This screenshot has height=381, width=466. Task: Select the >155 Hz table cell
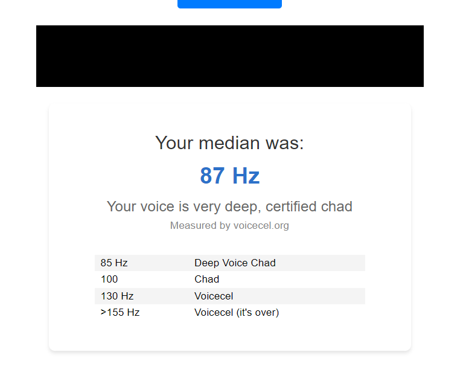[x=120, y=312]
